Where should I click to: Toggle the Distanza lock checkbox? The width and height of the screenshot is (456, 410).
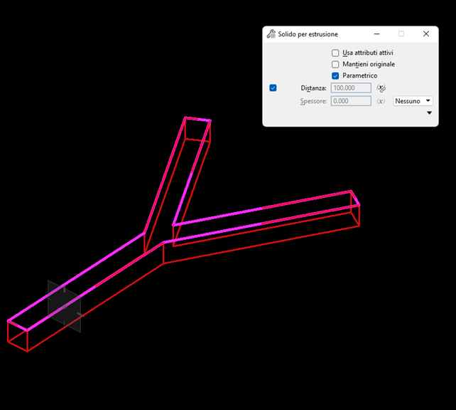pyautogui.click(x=273, y=88)
